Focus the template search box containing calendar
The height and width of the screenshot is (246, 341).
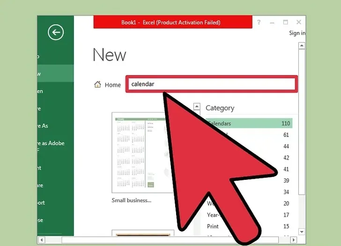(x=212, y=84)
